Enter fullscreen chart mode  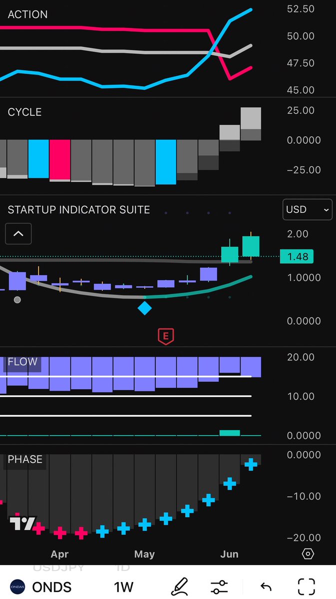coord(306,587)
